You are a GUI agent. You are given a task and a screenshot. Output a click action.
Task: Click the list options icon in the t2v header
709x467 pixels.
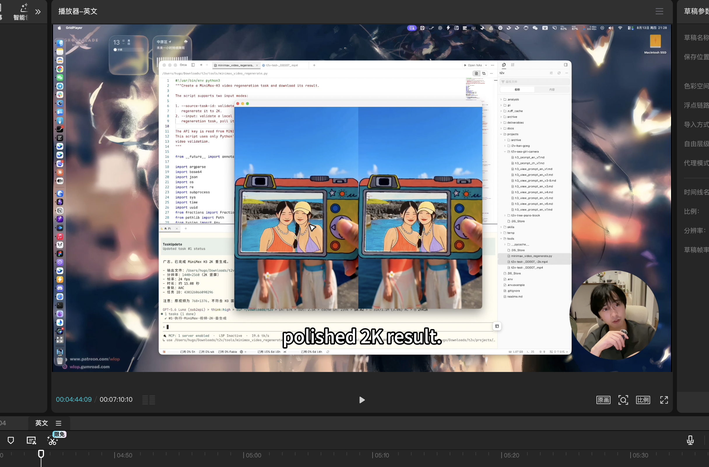(551, 73)
